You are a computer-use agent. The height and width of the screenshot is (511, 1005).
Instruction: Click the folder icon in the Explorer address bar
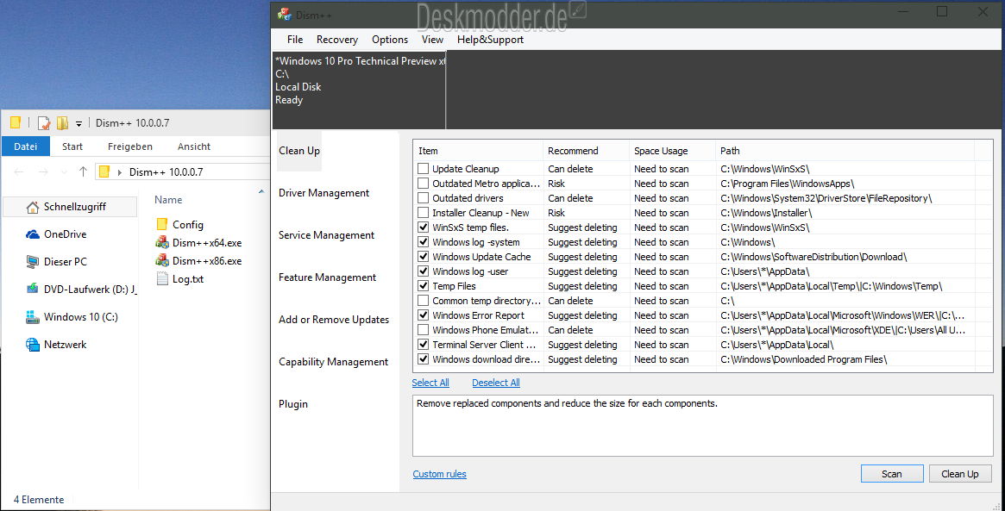tap(104, 171)
